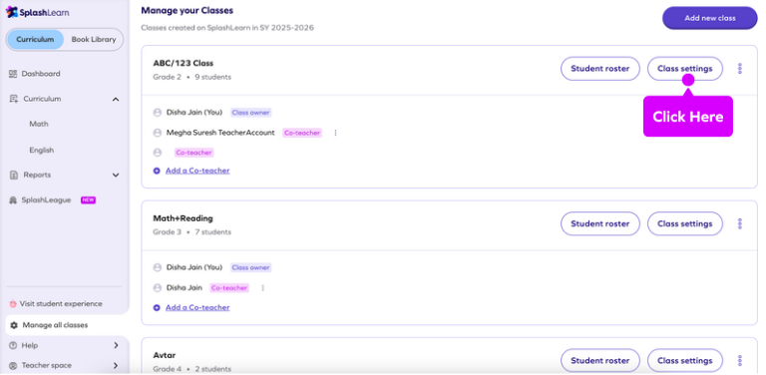Click the Manage all classes gear icon
Image resolution: width=766 pixels, height=375 pixels.
coord(14,325)
